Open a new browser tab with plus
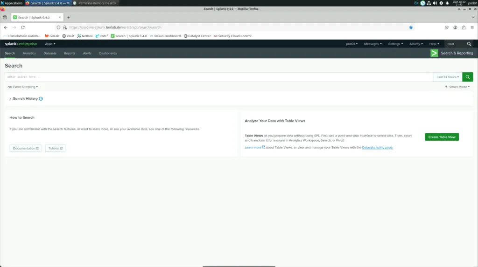478x267 pixels. pyautogui.click(x=69, y=17)
